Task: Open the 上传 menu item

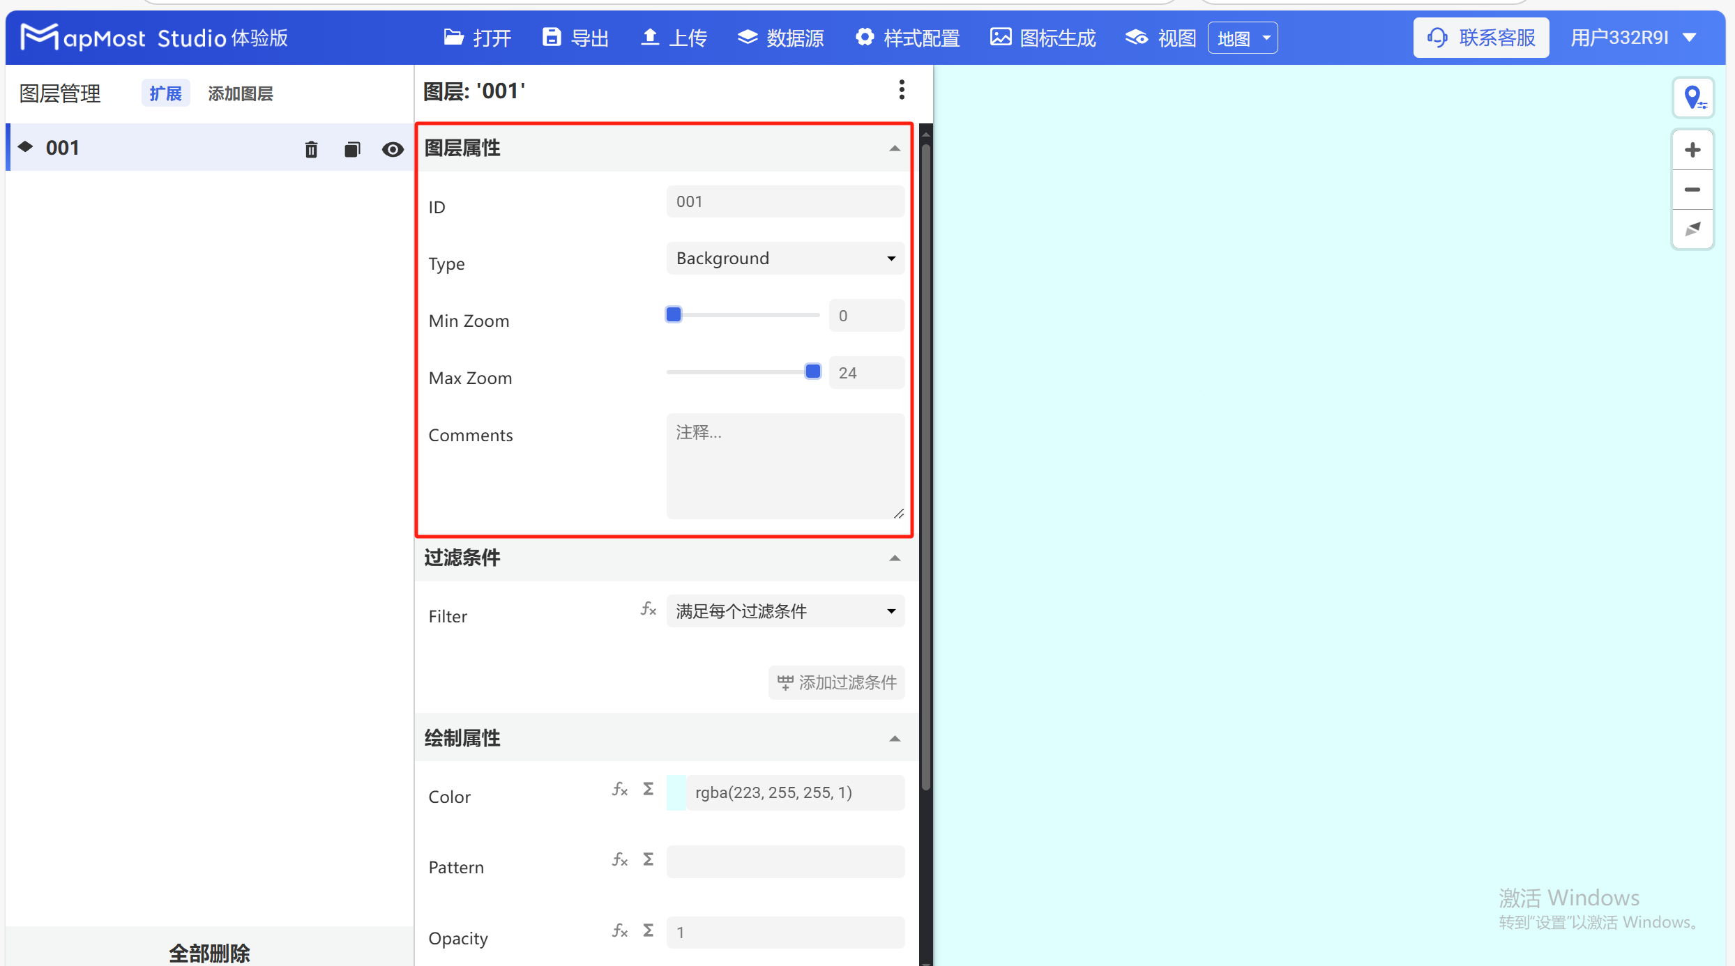Action: (672, 38)
